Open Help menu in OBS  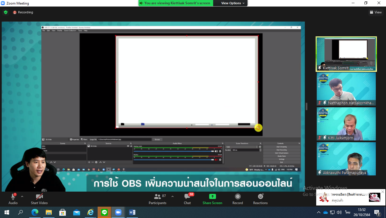click(x=86, y=30)
